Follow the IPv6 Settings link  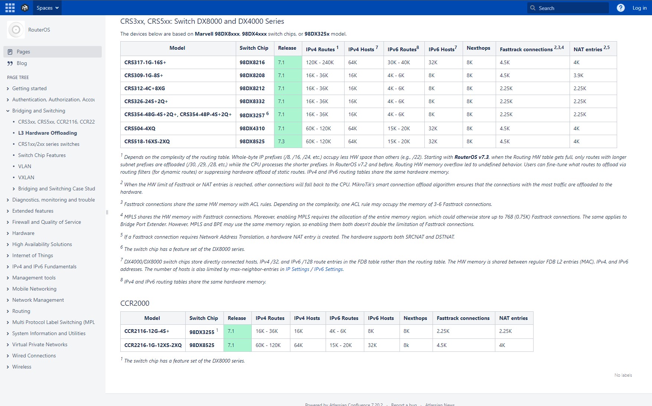pyautogui.click(x=328, y=269)
